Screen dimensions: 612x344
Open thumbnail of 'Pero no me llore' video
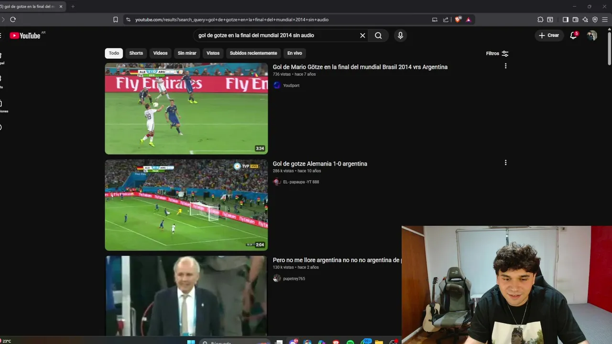(x=186, y=296)
